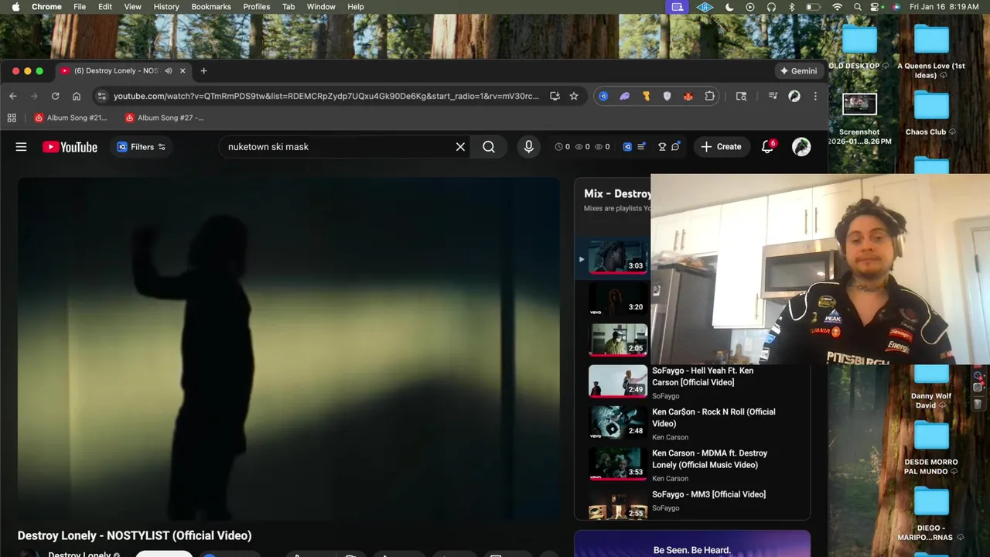This screenshot has width=990, height=557.
Task: View site information icon in address bar
Action: tap(101, 96)
